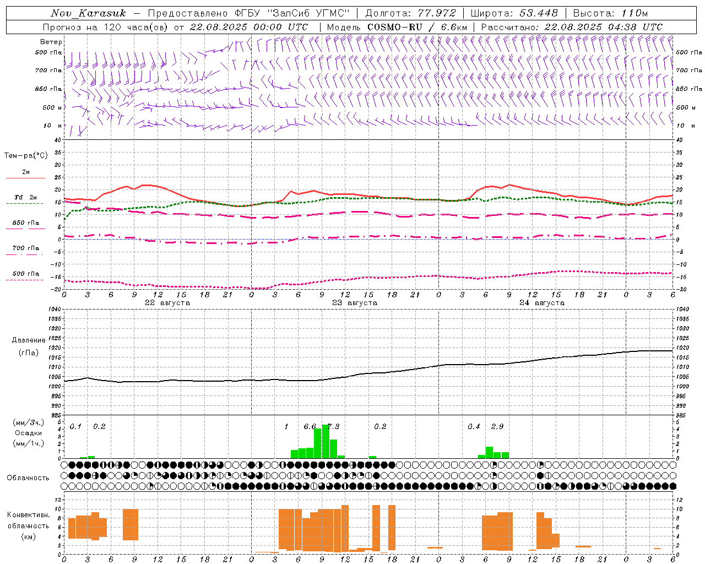Image resolution: width=705 pixels, height=564 pixels.
Task: Click the Широта: 53.448 latitude field
Action: [x=514, y=13]
